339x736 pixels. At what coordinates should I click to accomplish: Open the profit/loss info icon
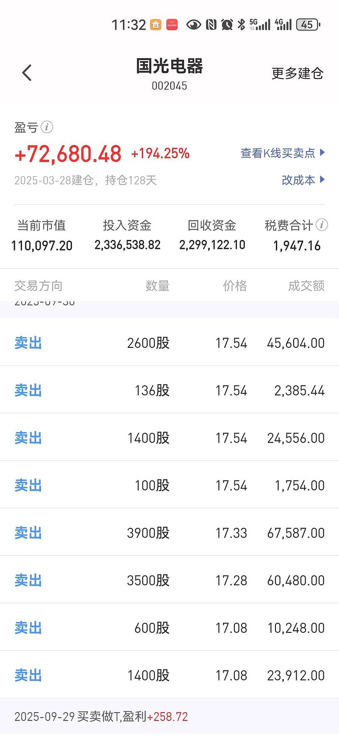coord(47,127)
